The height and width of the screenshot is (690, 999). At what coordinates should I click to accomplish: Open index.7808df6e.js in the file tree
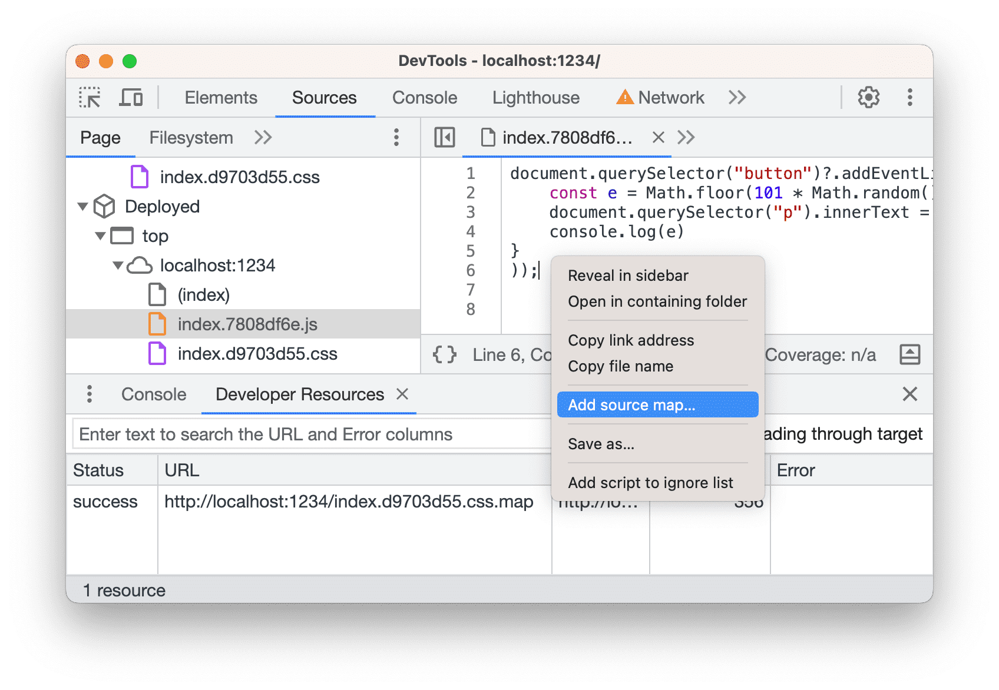(247, 324)
